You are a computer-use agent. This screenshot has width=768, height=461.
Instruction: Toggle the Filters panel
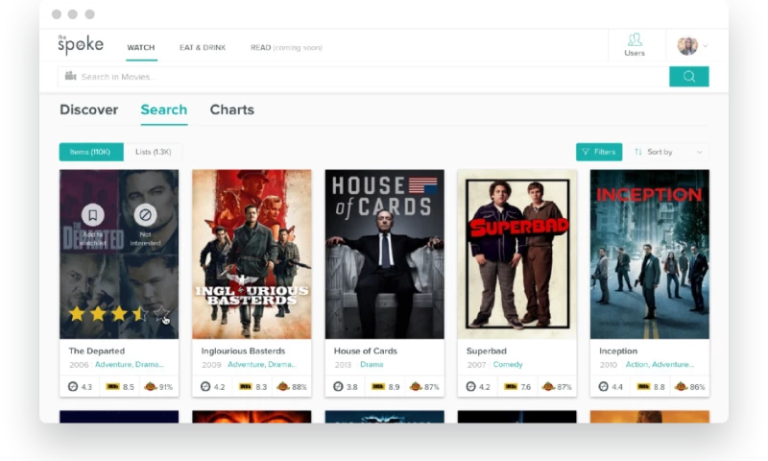tap(598, 152)
